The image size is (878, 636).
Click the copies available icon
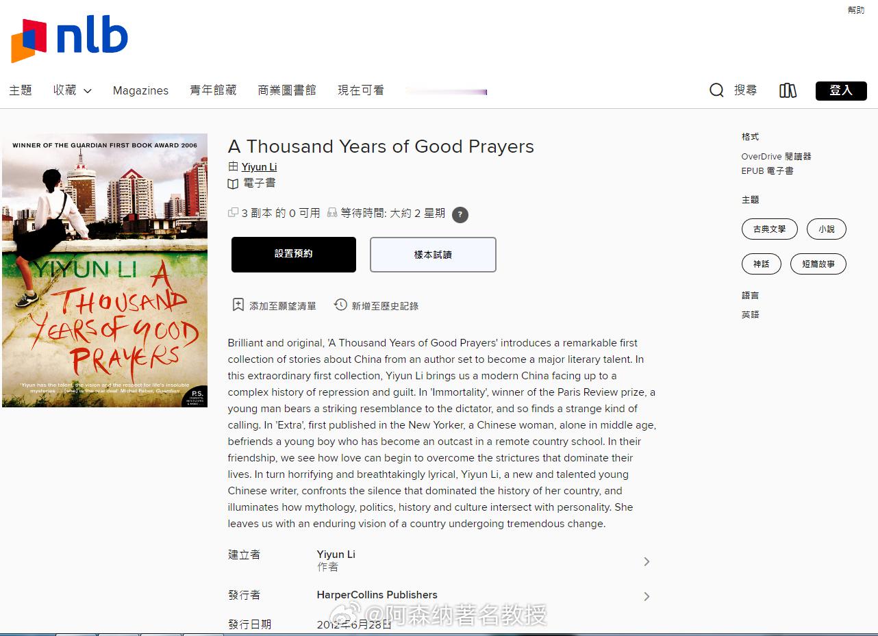click(x=233, y=213)
